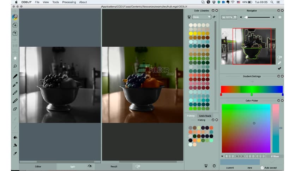Image resolution: width=295 pixels, height=171 pixels.
Task: Open the Navigator zoom percentage dropdown
Action: [229, 17]
